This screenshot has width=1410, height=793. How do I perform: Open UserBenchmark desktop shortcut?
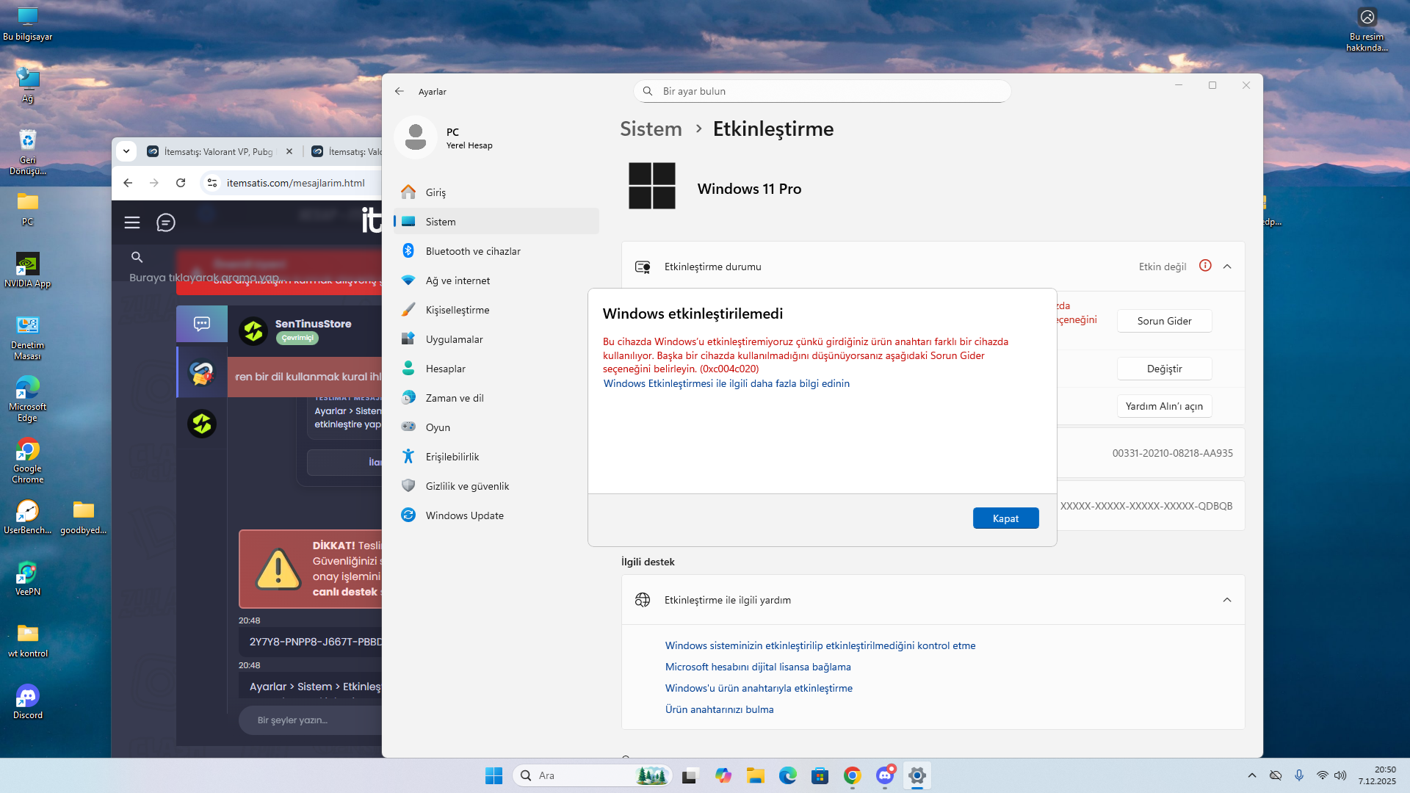[x=28, y=517]
